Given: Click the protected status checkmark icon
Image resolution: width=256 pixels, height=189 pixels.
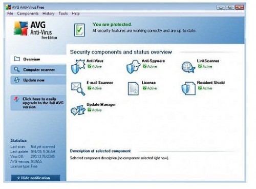Looking at the screenshot, I should tap(79, 30).
